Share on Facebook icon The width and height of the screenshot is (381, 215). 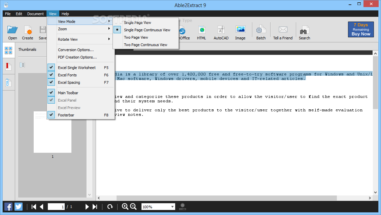coord(8,207)
